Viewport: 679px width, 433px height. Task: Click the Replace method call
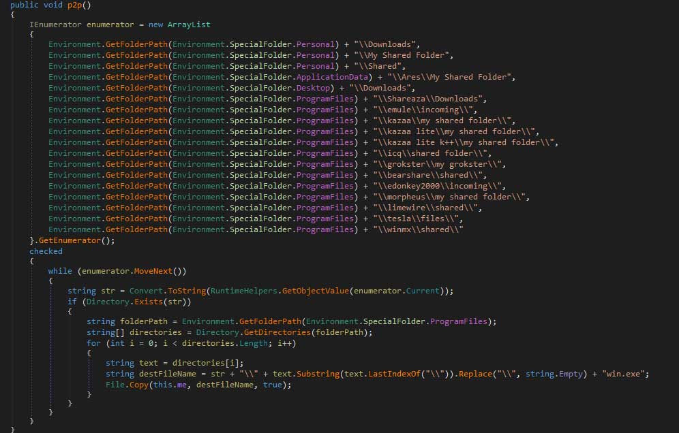point(475,374)
